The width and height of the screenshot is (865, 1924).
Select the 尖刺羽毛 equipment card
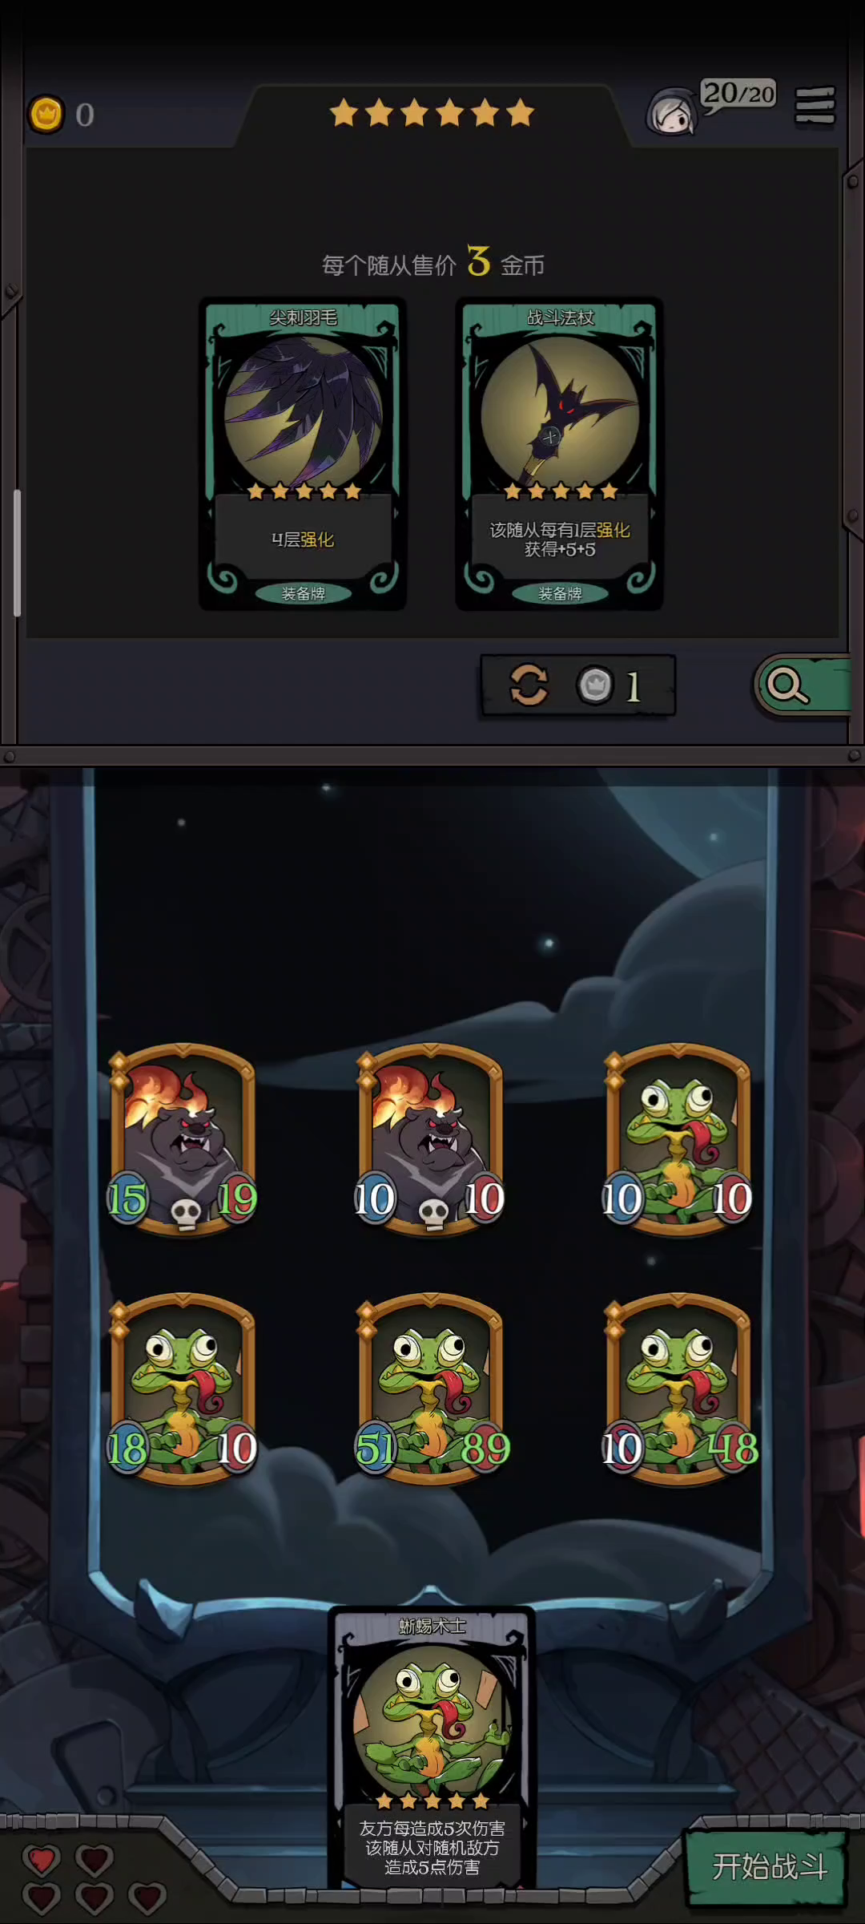(303, 455)
